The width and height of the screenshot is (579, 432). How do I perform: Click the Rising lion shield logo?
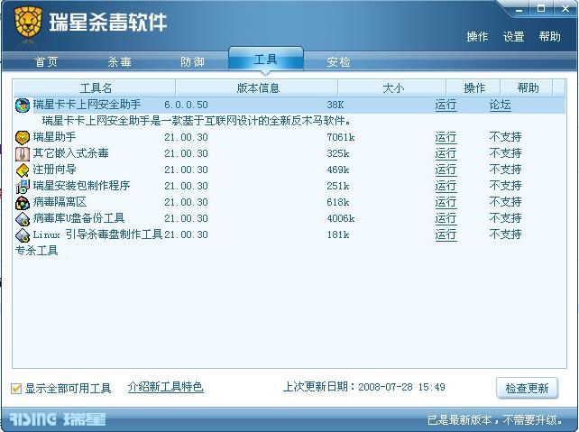point(28,23)
